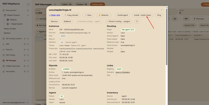Click the Rollback button

67,21
